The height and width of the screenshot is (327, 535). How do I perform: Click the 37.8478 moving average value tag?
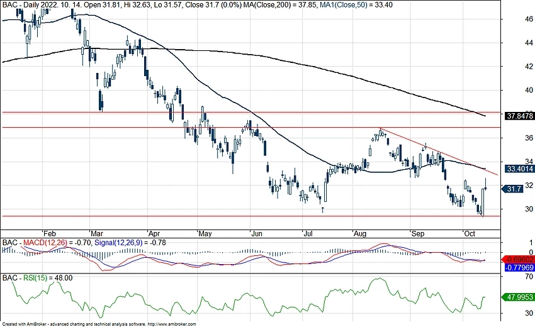pyautogui.click(x=520, y=116)
